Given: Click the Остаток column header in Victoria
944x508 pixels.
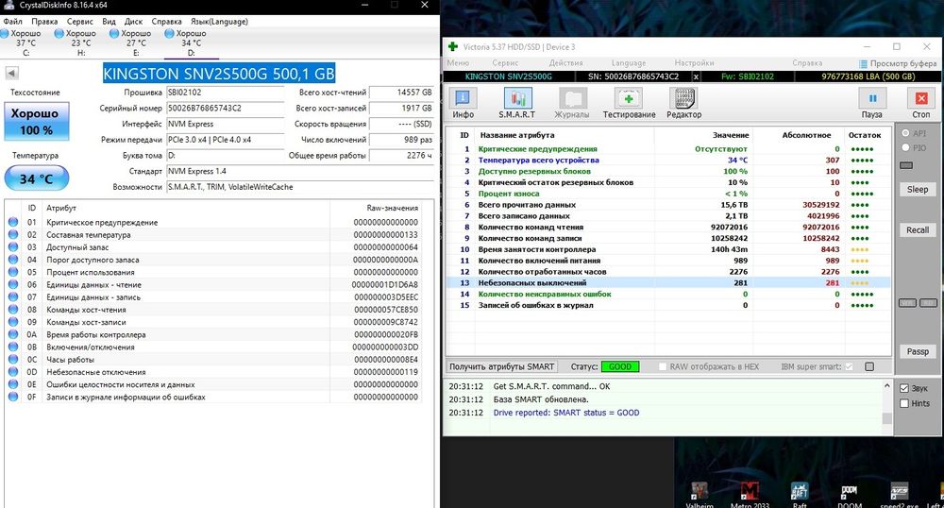Looking at the screenshot, I should click(865, 135).
